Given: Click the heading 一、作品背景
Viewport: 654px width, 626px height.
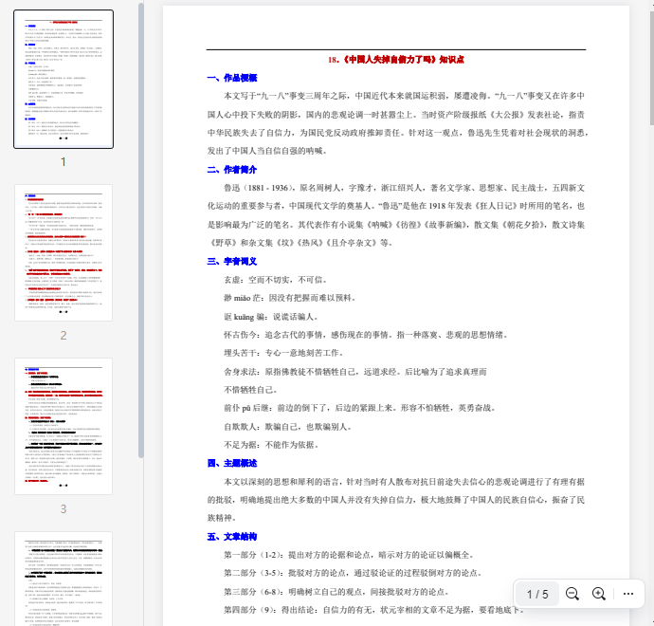Looking at the screenshot, I should pyautogui.click(x=231, y=78).
